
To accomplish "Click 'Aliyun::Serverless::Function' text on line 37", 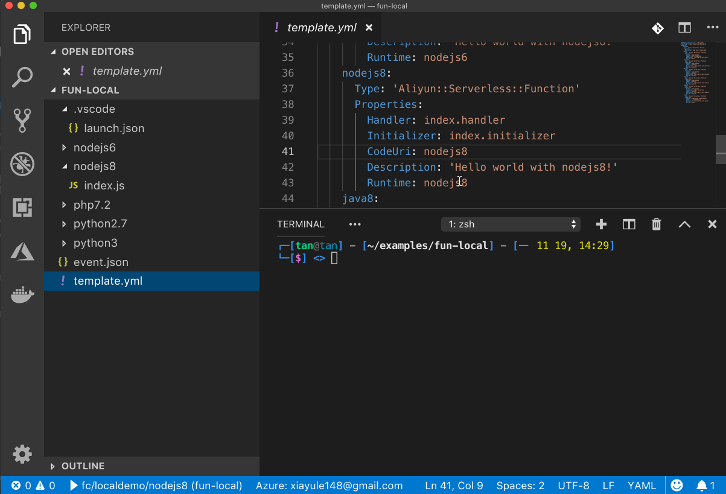I will (x=486, y=89).
